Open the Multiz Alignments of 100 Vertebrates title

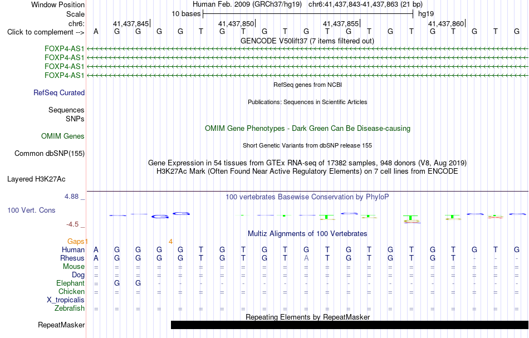point(307,233)
